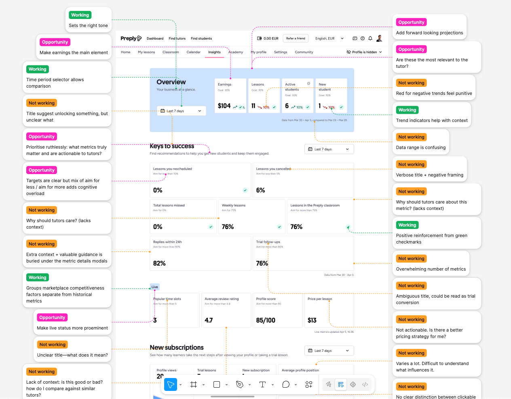
Task: Select 'Overwhelming number of metrics' sticky note
Action: pyautogui.click(x=431, y=263)
